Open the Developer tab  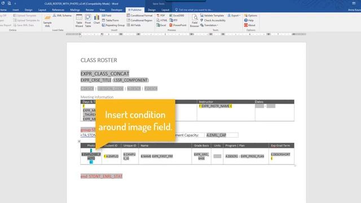tap(117, 10)
